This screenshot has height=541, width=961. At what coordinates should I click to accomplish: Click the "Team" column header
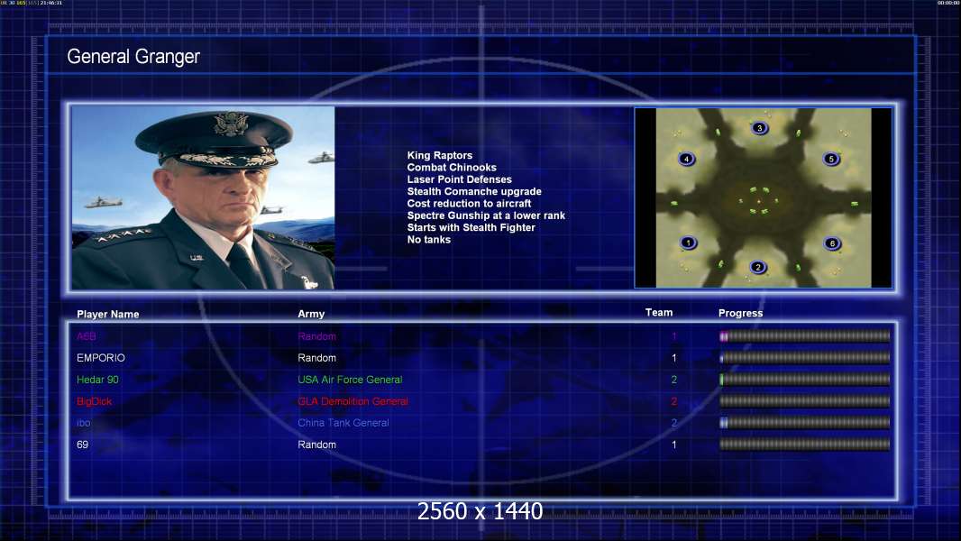[659, 313]
